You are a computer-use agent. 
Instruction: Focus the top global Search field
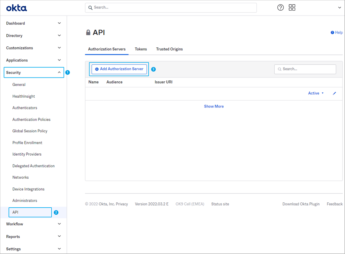click(171, 8)
